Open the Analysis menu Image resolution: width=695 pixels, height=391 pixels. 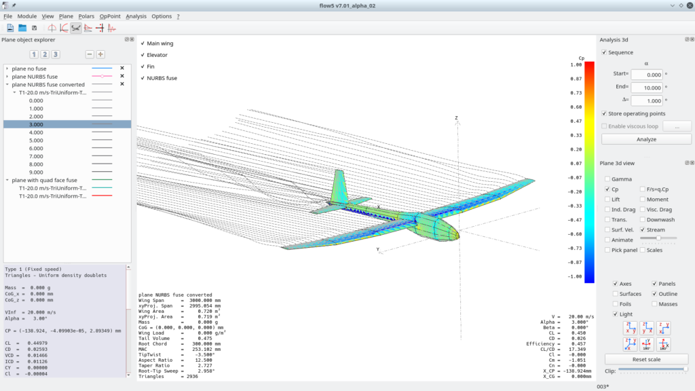[x=136, y=16]
